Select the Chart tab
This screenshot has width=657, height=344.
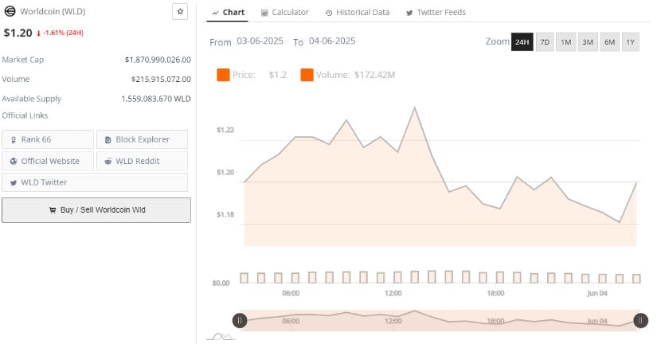coord(229,13)
